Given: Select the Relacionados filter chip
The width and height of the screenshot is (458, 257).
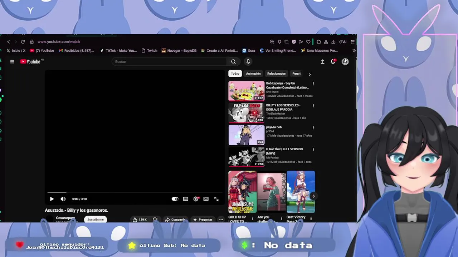Looking at the screenshot, I should point(276,74).
